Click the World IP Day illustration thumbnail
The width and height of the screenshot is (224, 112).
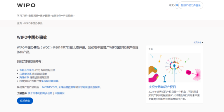pyautogui.click(x=174, y=68)
